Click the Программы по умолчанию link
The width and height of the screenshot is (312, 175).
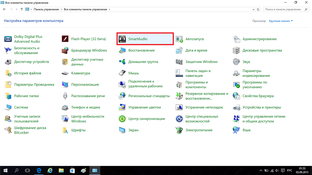coord(255,85)
